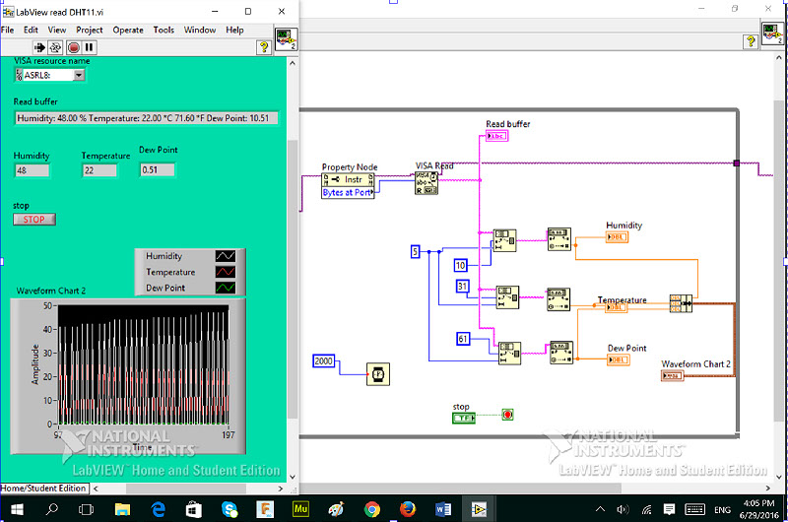Open the Edit menu
The height and width of the screenshot is (522, 788).
tap(31, 30)
